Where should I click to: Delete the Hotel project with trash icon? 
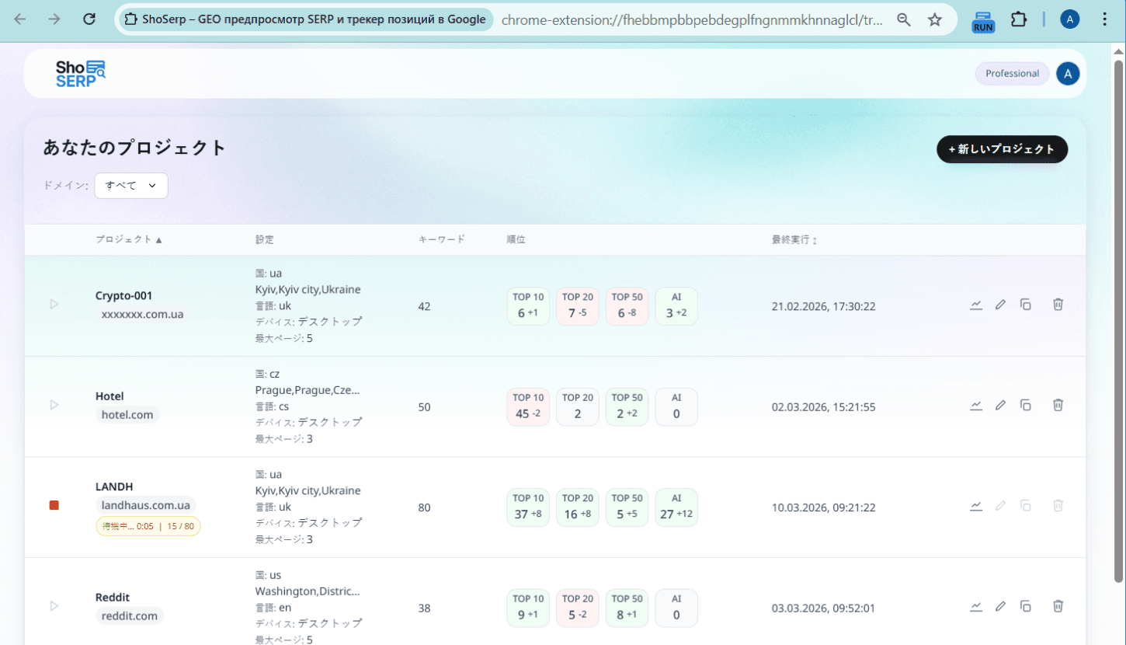coord(1058,405)
